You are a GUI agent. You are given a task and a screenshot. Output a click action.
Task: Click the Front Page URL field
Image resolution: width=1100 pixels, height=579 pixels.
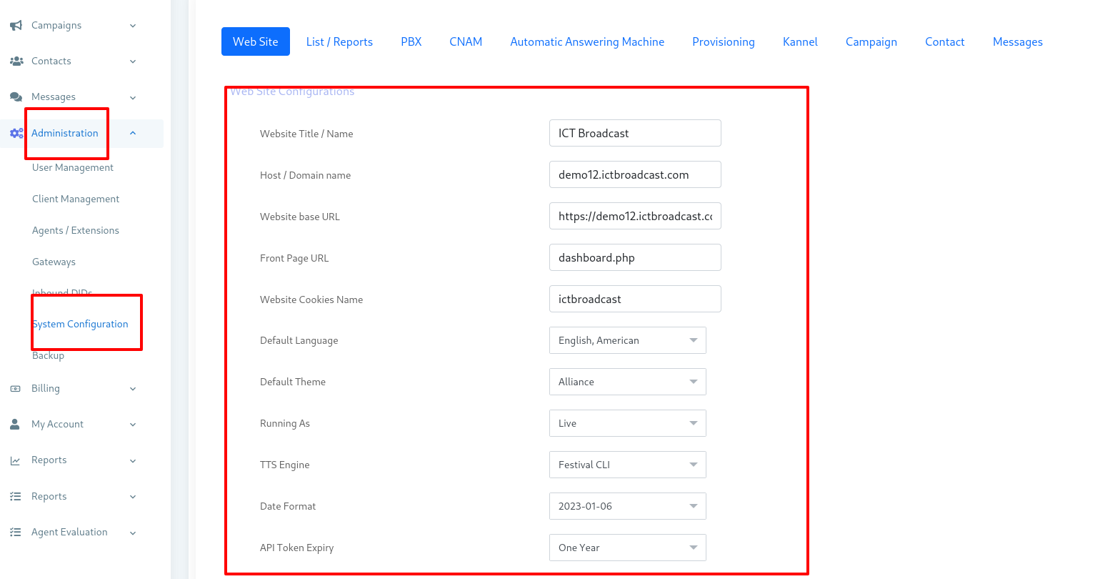[635, 257]
